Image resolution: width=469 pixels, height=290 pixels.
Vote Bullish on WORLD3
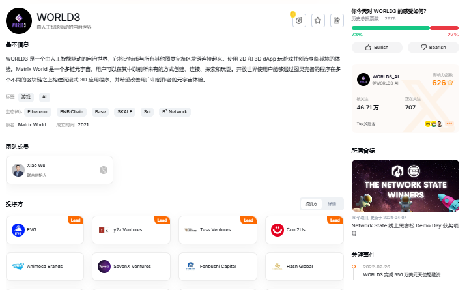tap(377, 48)
